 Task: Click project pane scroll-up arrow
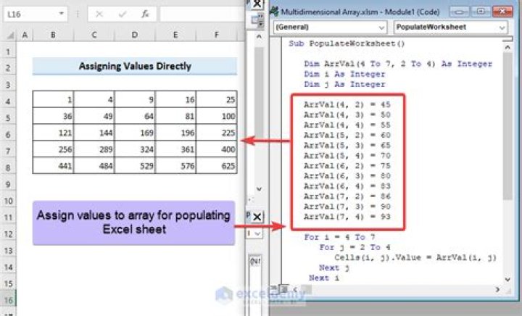tap(259, 36)
